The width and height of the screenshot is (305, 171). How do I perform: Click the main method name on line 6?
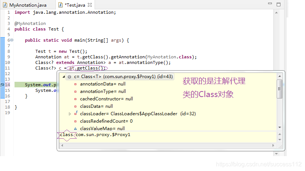tap(80, 40)
